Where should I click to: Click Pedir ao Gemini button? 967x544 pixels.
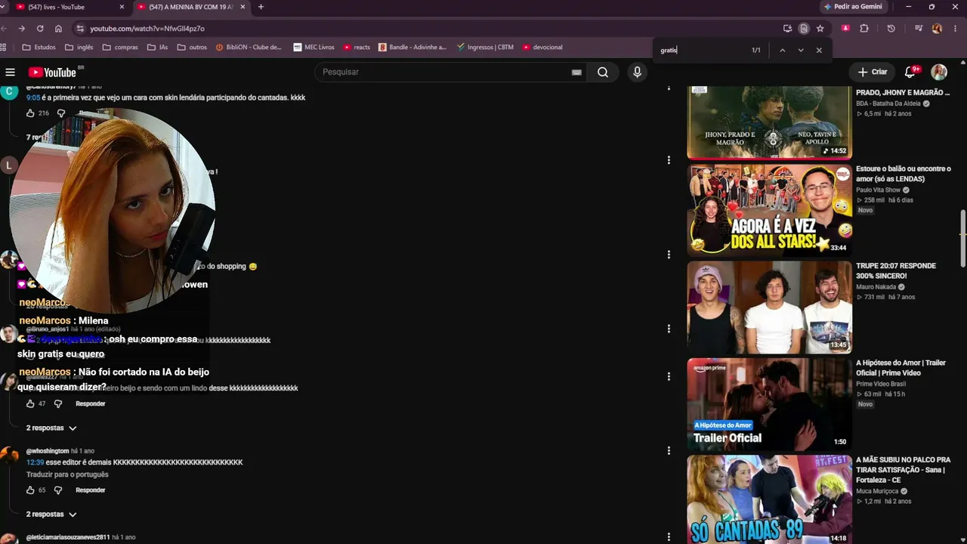coord(853,7)
